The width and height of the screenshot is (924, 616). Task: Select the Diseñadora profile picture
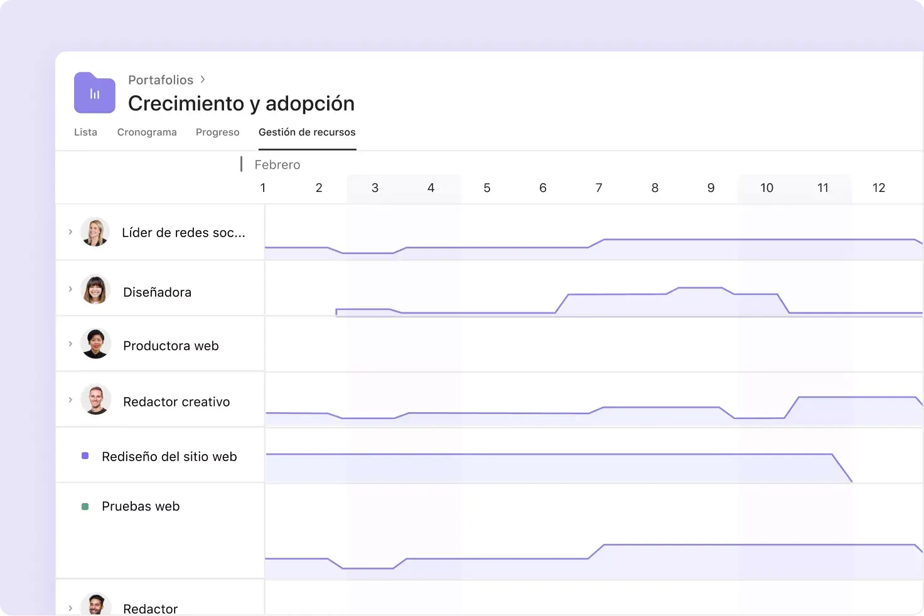tap(95, 289)
